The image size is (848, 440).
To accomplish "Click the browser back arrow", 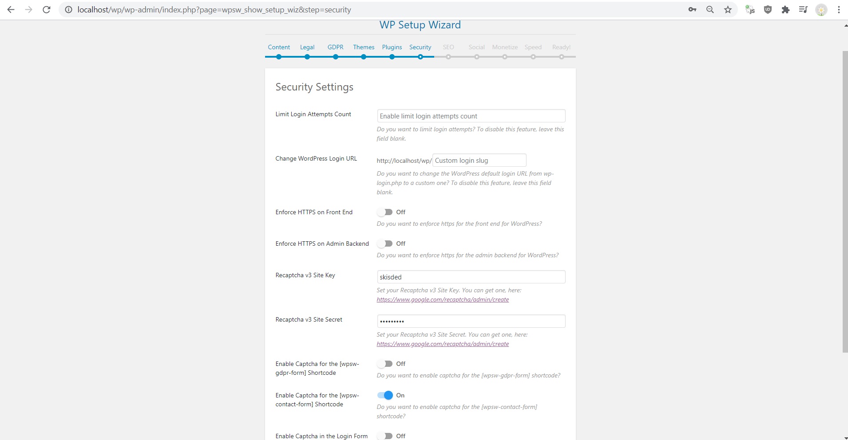I will click(x=11, y=10).
